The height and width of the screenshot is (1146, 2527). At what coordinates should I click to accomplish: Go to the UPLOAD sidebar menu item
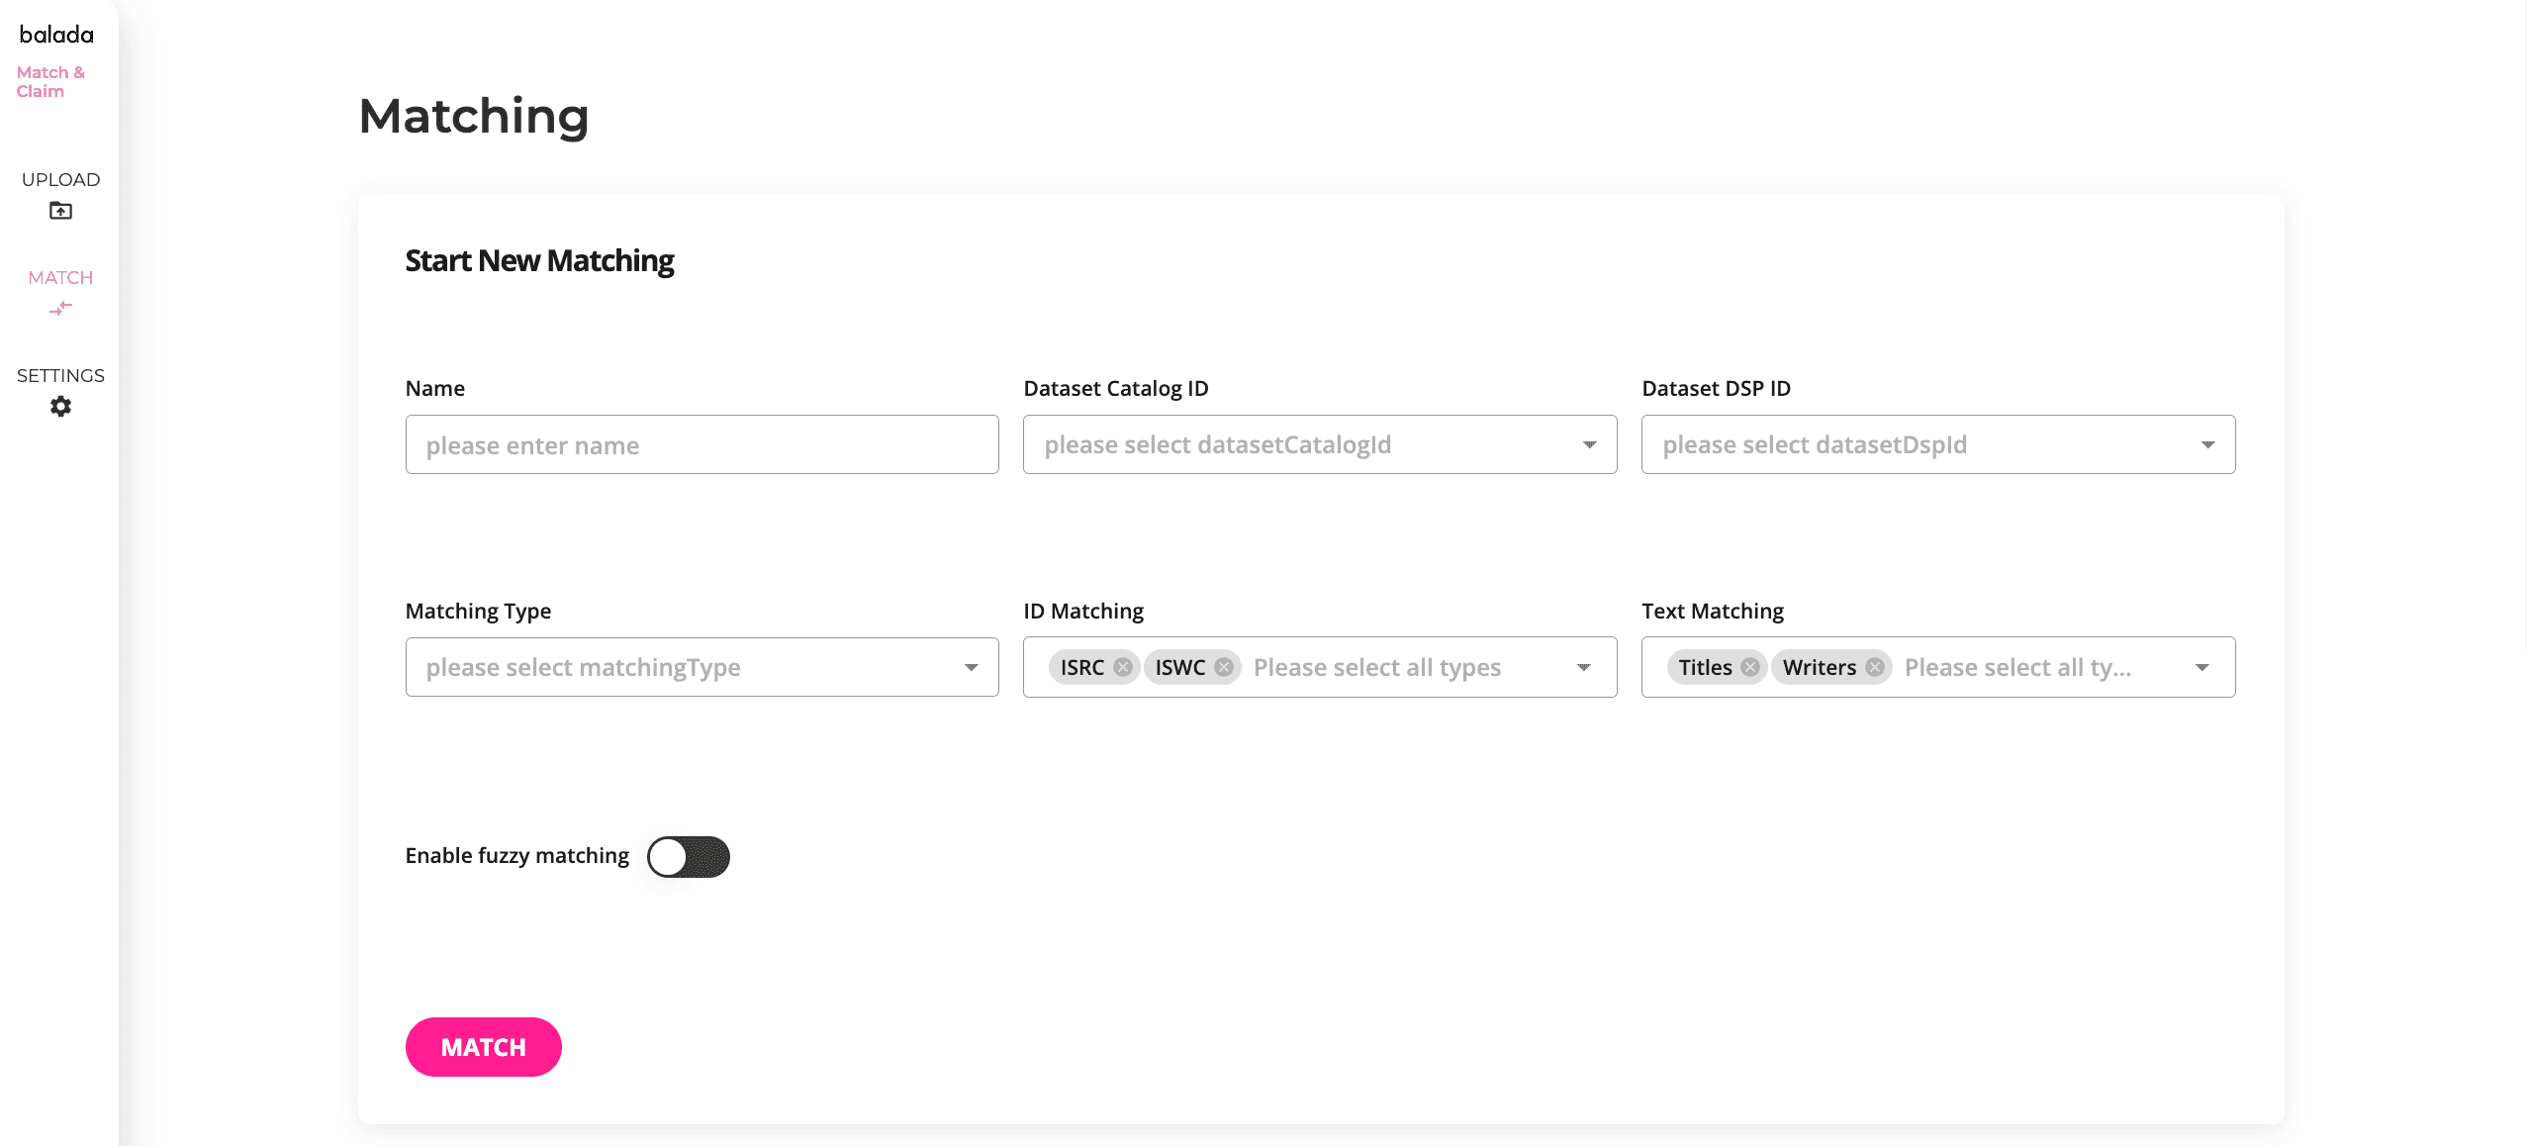pyautogui.click(x=60, y=179)
